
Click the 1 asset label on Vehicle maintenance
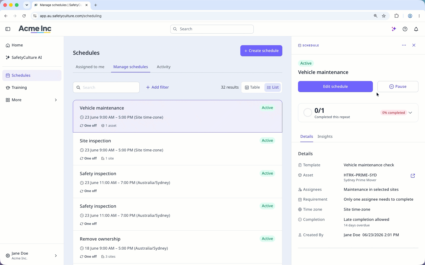(109, 126)
